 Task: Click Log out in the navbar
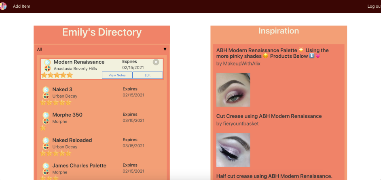[374, 6]
